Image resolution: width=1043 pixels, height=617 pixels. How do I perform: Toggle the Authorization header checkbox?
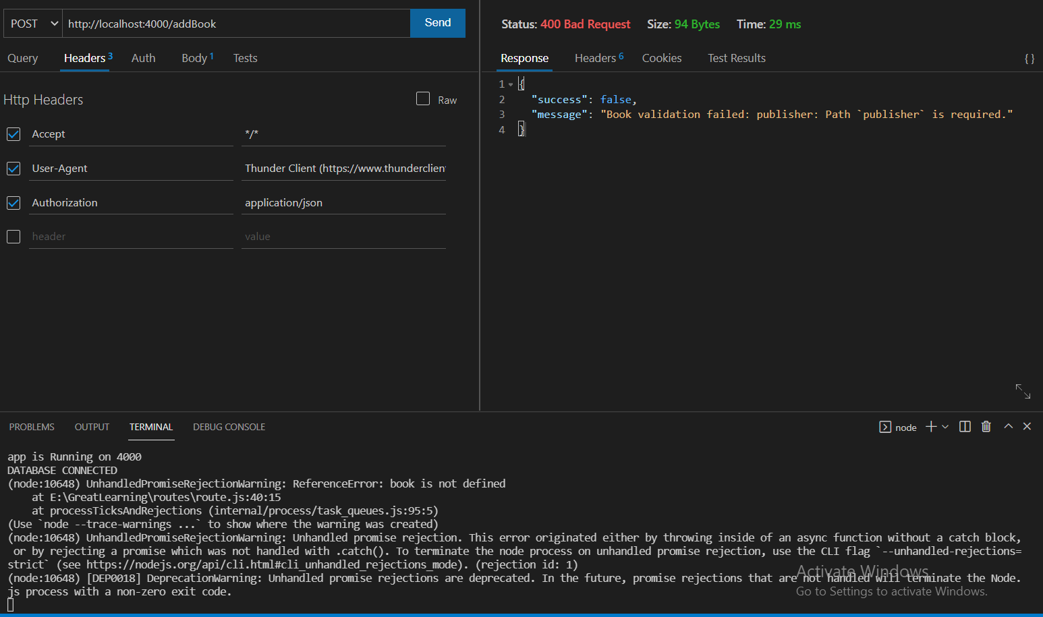tap(13, 202)
